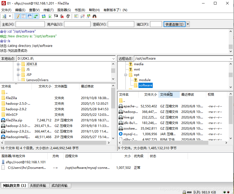
Task: Select the apache-... remote archive icon
Action: click(121, 106)
